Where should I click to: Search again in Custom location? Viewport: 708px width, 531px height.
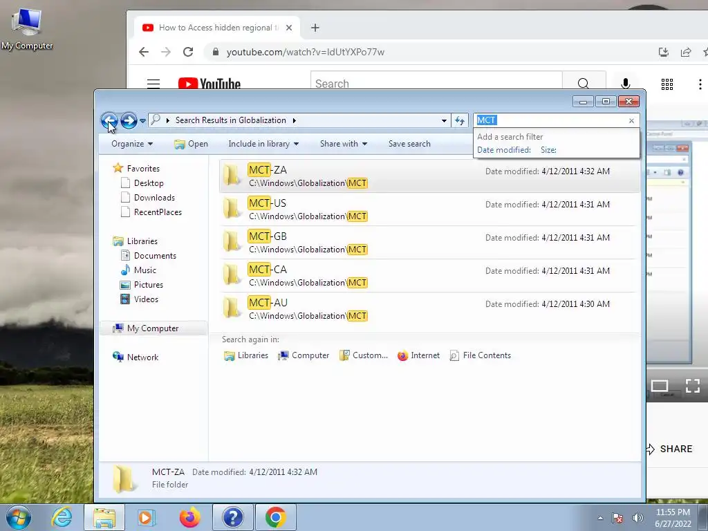pyautogui.click(x=364, y=356)
